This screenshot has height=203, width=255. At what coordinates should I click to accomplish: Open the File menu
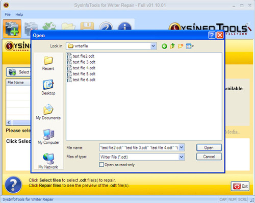tap(8, 14)
